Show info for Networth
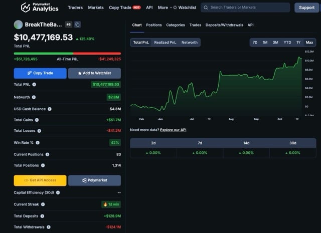Screen dimensions: 321x233 pos(34,97)
